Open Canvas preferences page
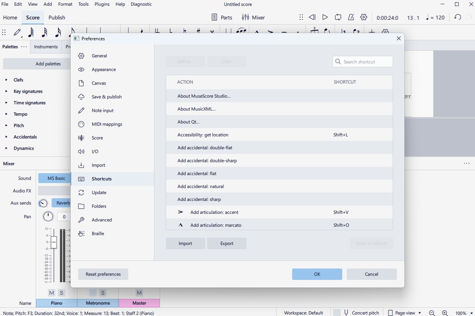 (112, 83)
